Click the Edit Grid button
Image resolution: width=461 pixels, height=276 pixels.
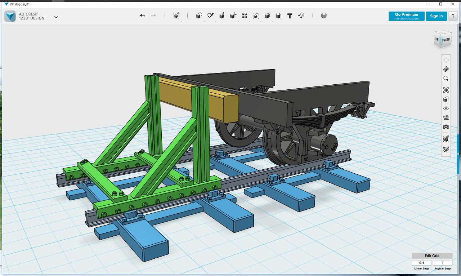[x=432, y=256]
